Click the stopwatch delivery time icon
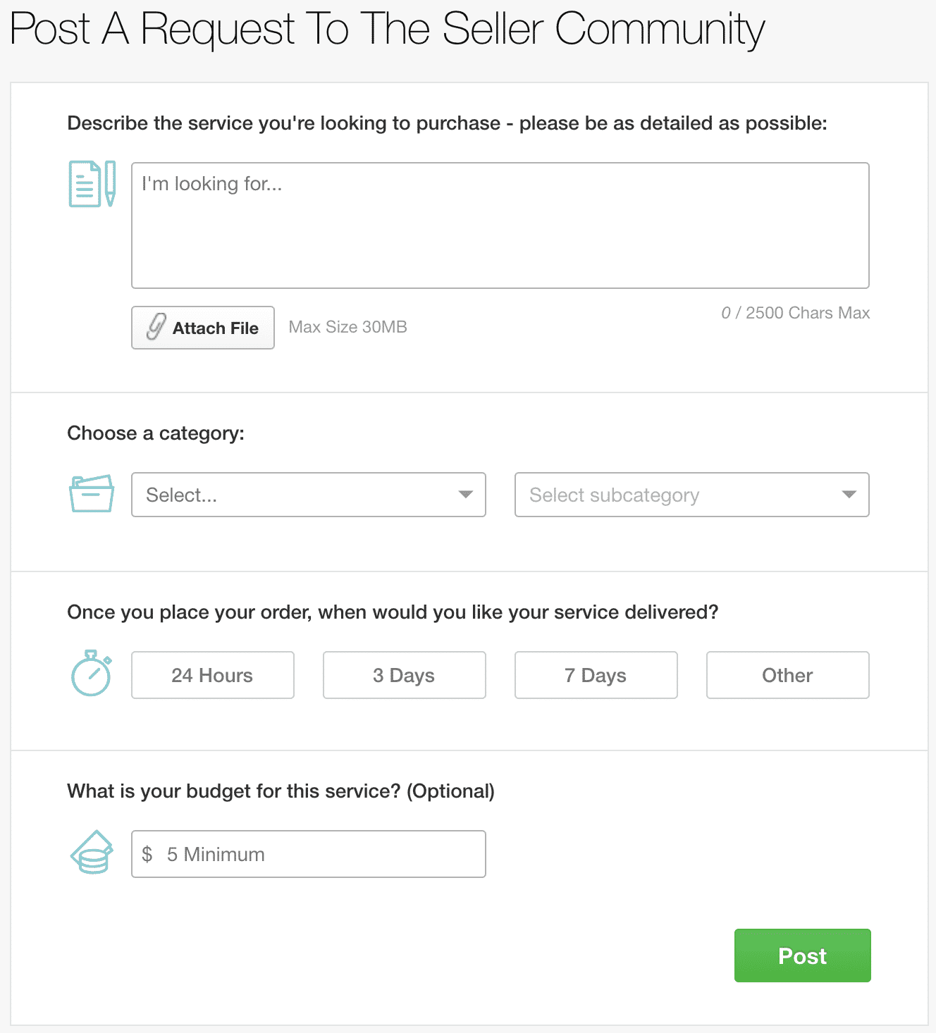Viewport: 936px width, 1033px height. tap(89, 675)
